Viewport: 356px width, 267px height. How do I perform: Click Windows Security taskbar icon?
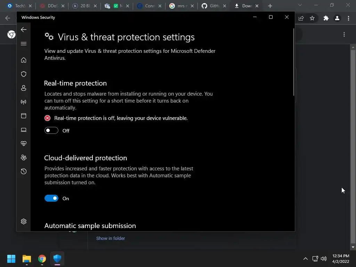[57, 259]
